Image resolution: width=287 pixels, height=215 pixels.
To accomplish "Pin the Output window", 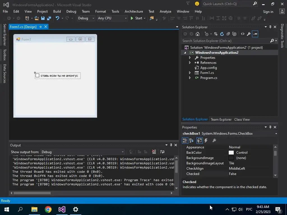I will 171,145.
